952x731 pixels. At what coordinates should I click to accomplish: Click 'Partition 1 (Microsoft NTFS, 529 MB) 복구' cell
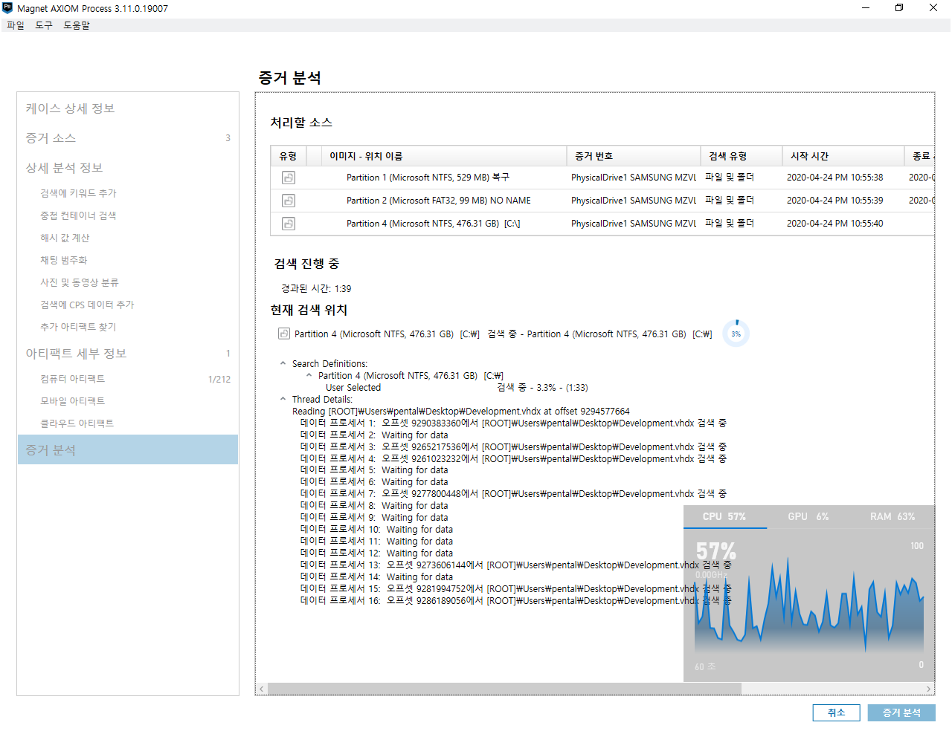pos(428,178)
